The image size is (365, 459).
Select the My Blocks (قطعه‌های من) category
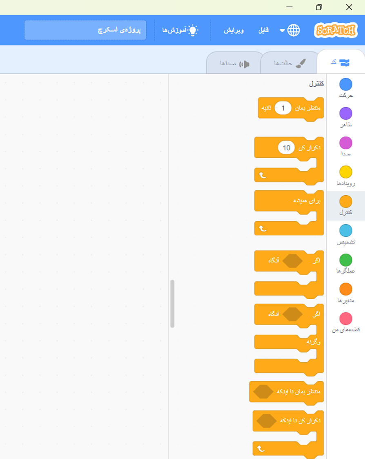click(346, 322)
